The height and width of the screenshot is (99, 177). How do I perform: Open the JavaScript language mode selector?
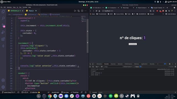tap(55, 92)
